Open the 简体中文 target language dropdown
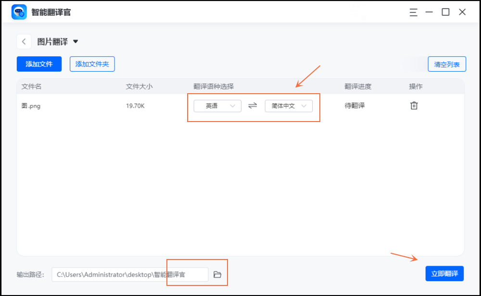This screenshot has width=481, height=296. tap(289, 106)
